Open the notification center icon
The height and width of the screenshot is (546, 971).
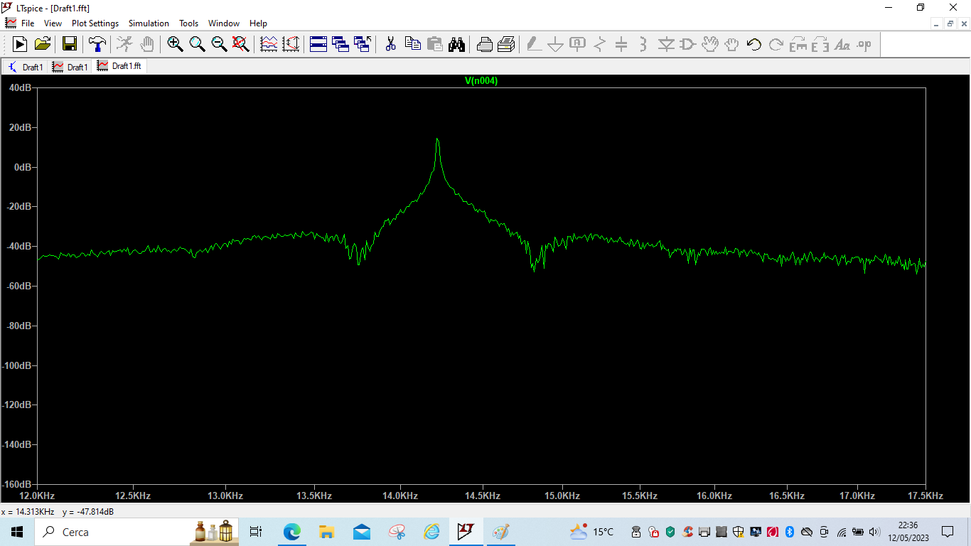[x=948, y=532]
